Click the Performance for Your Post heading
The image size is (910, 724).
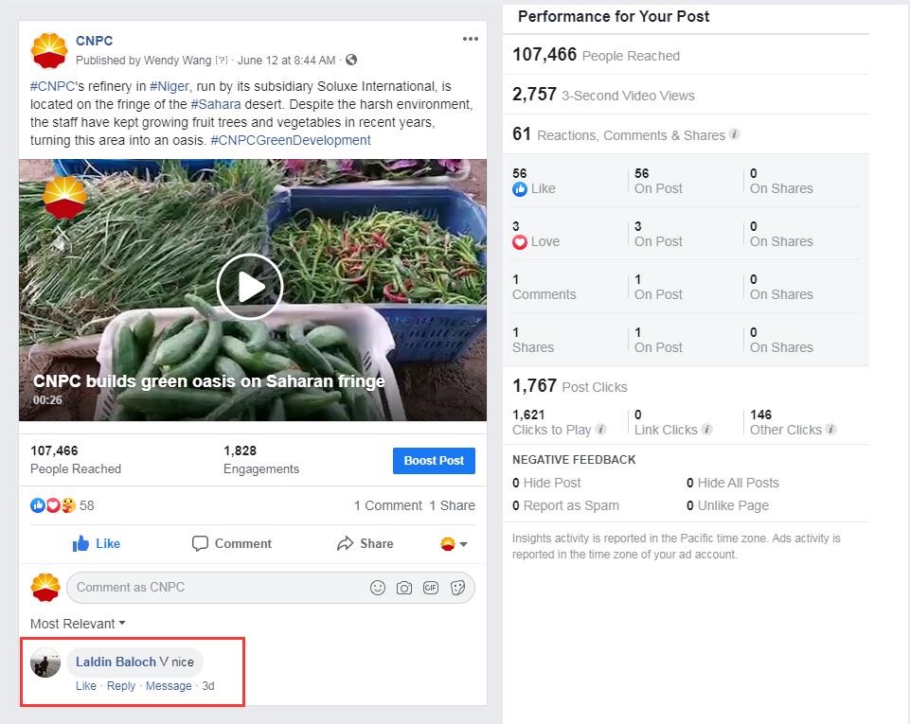(x=614, y=16)
